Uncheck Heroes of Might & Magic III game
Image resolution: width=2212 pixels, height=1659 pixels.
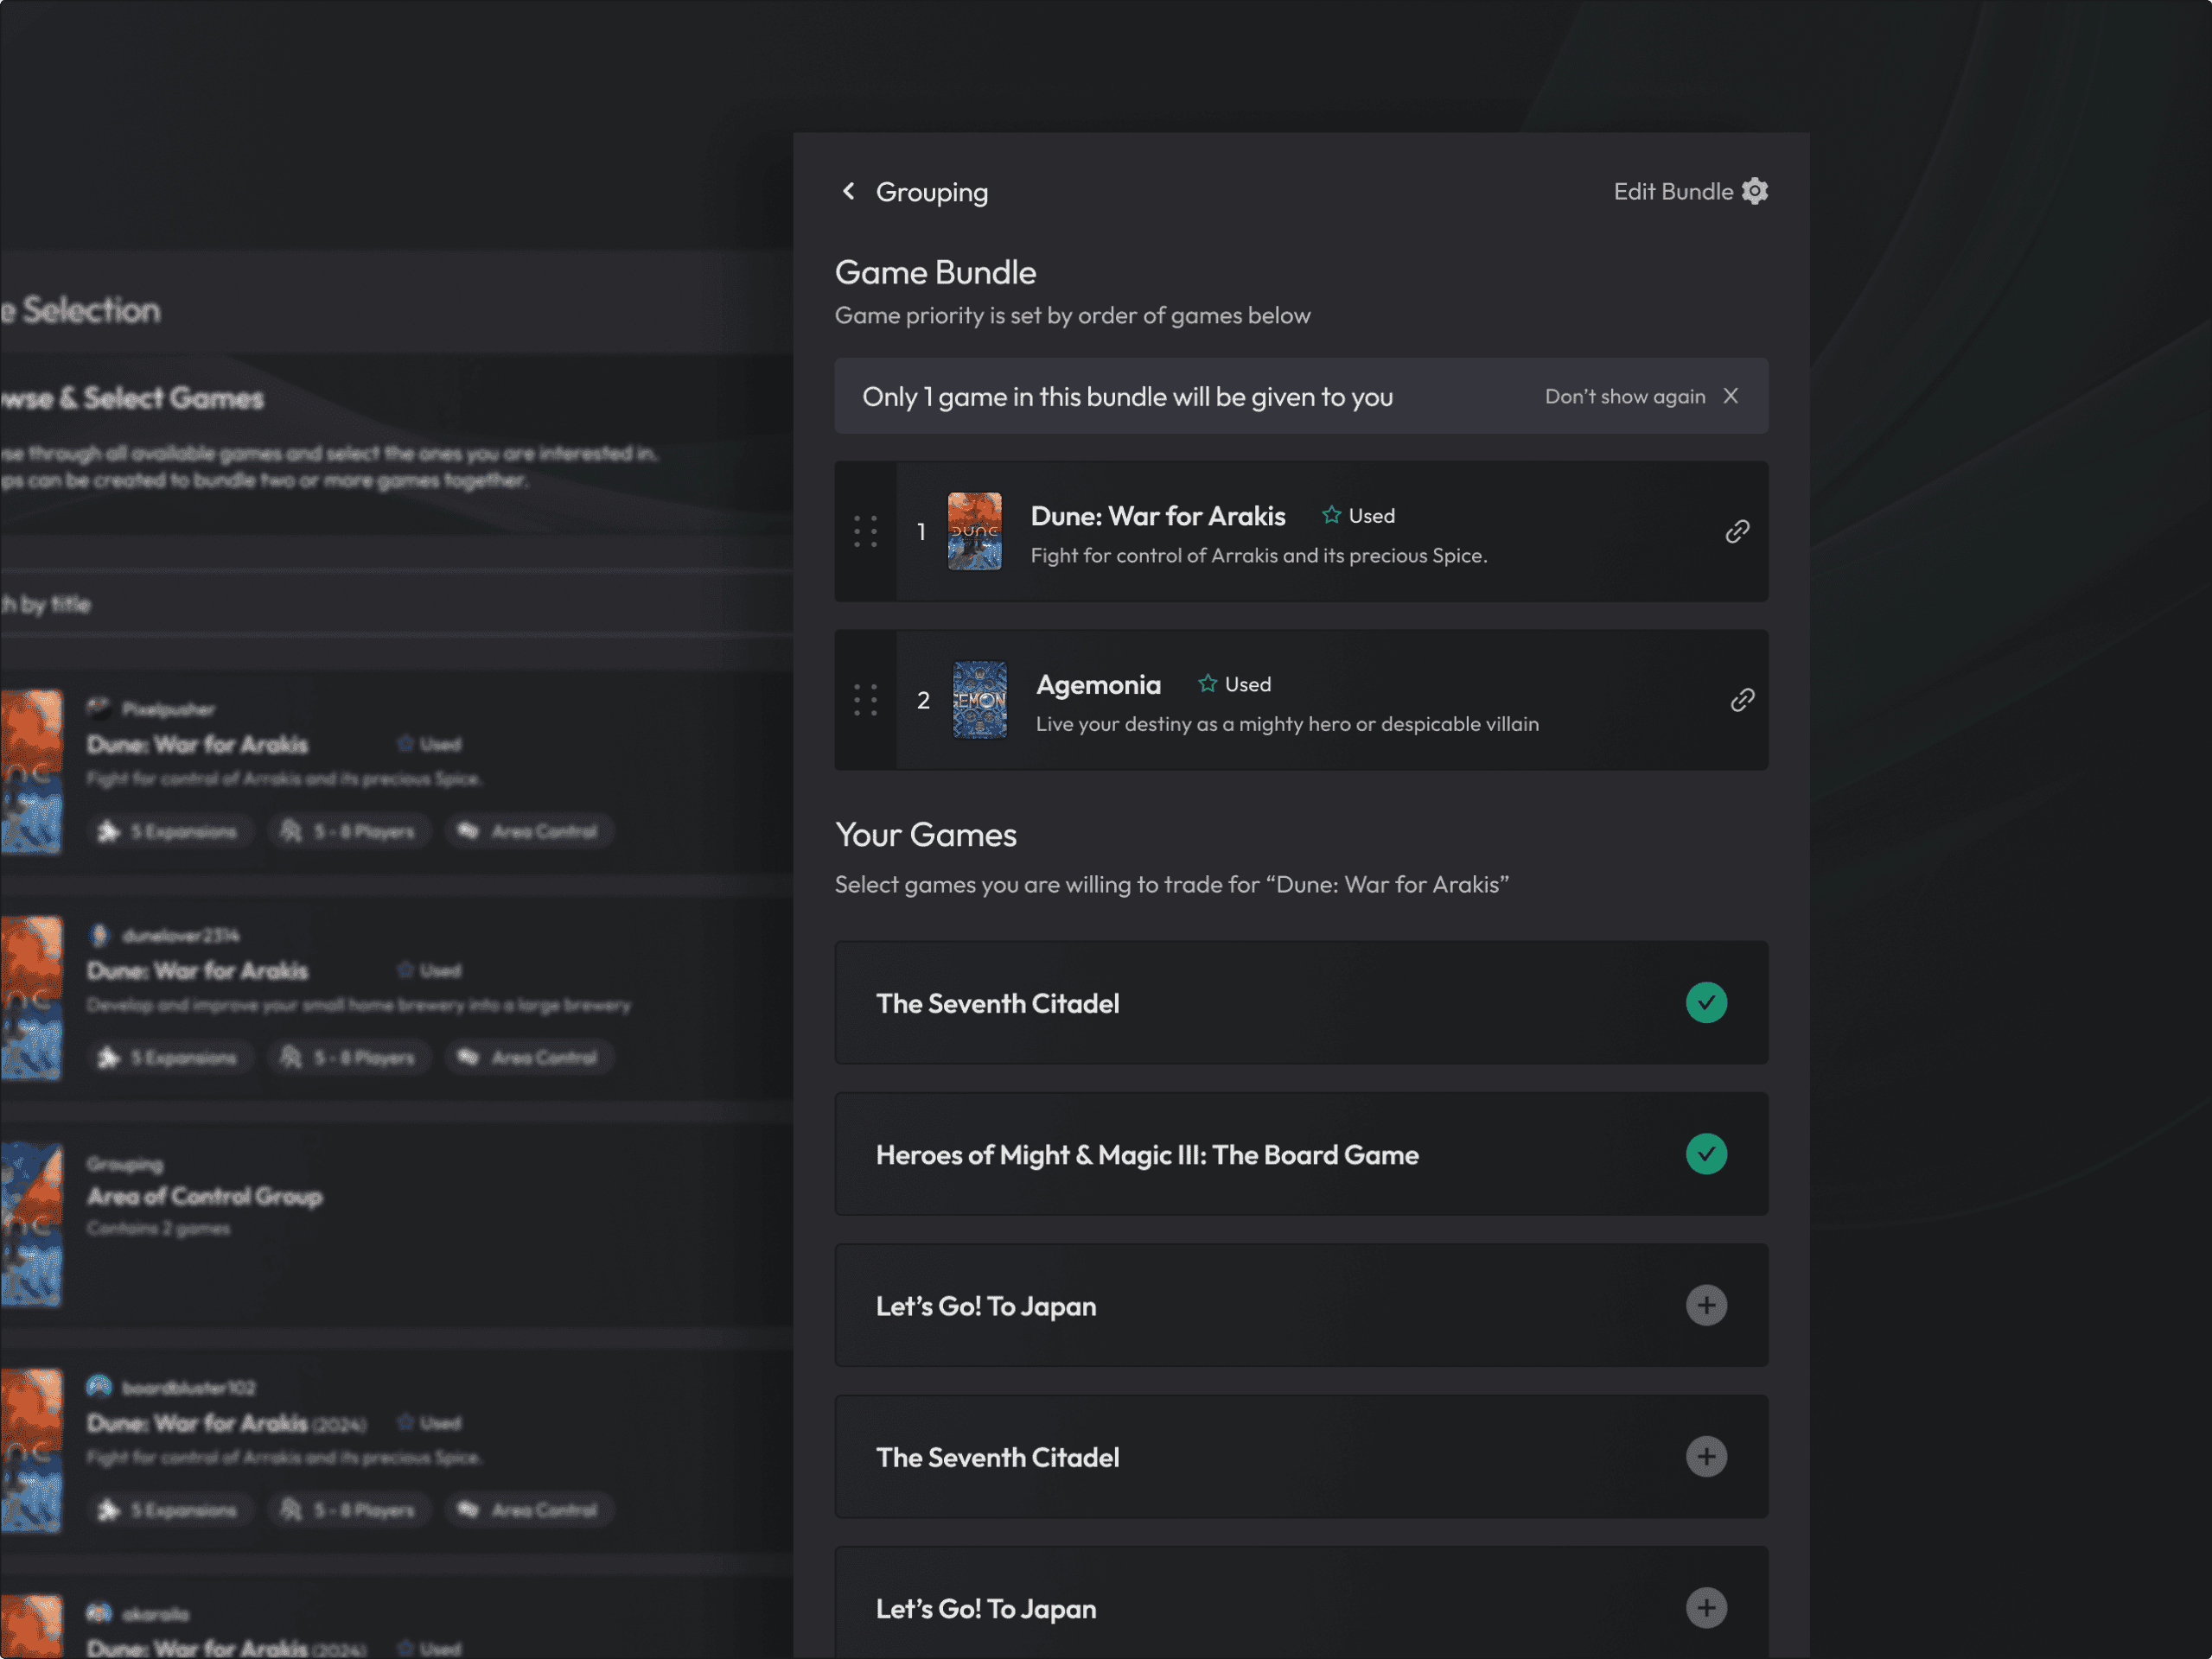pos(1706,1154)
